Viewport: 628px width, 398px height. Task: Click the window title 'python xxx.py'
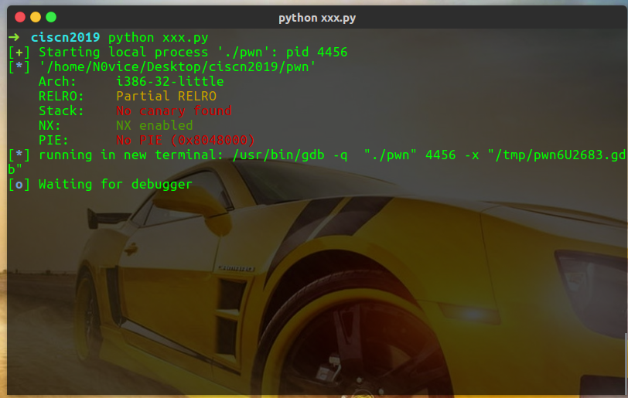[317, 18]
